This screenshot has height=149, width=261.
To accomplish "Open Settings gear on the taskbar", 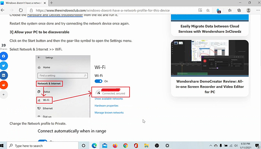I will (167, 146).
